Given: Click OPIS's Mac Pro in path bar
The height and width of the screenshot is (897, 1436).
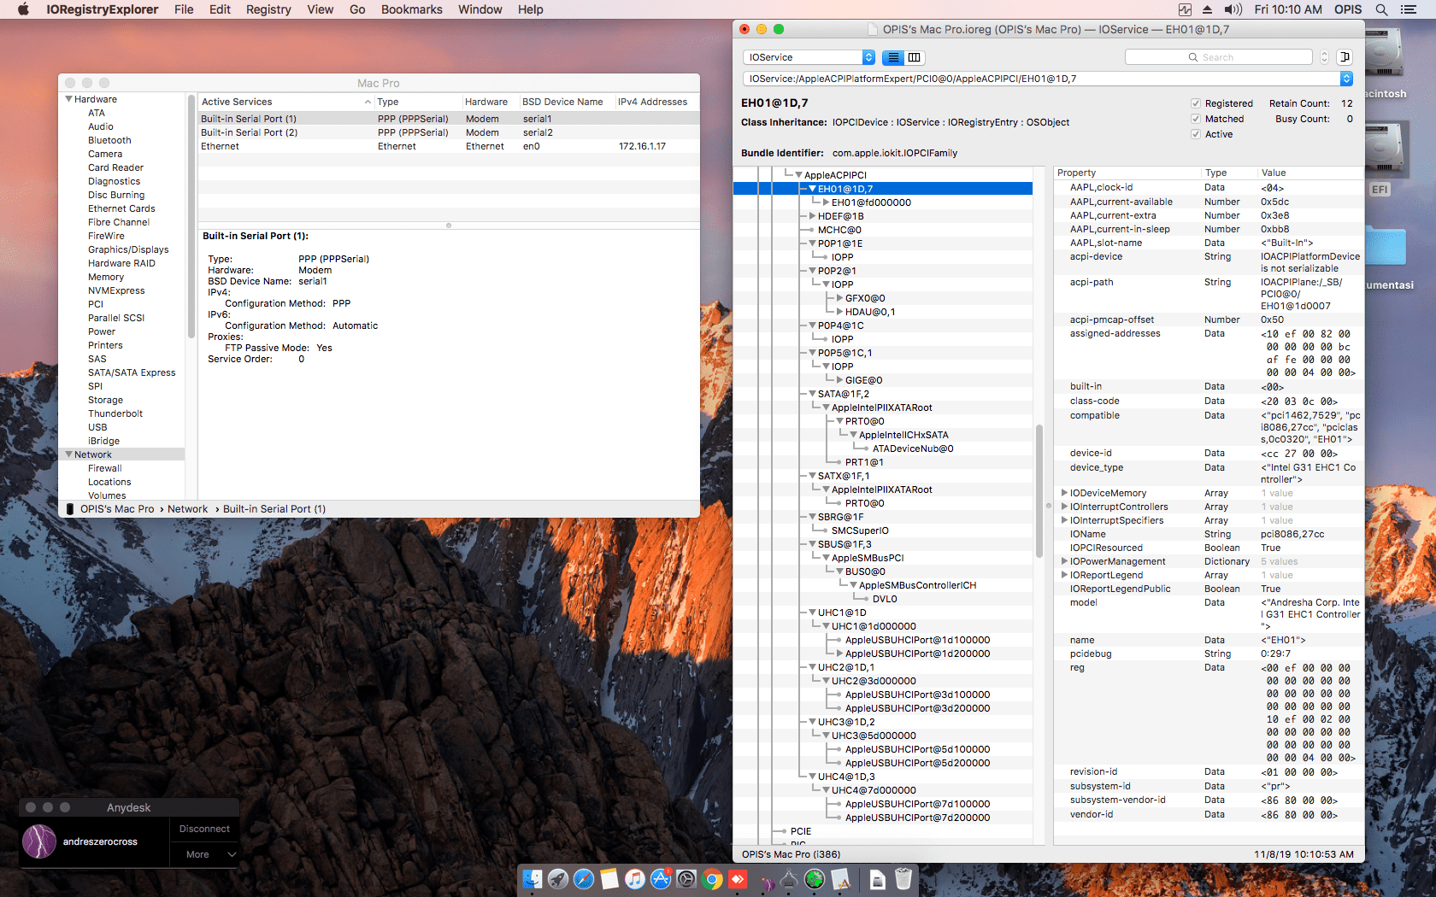Looking at the screenshot, I should 117,509.
